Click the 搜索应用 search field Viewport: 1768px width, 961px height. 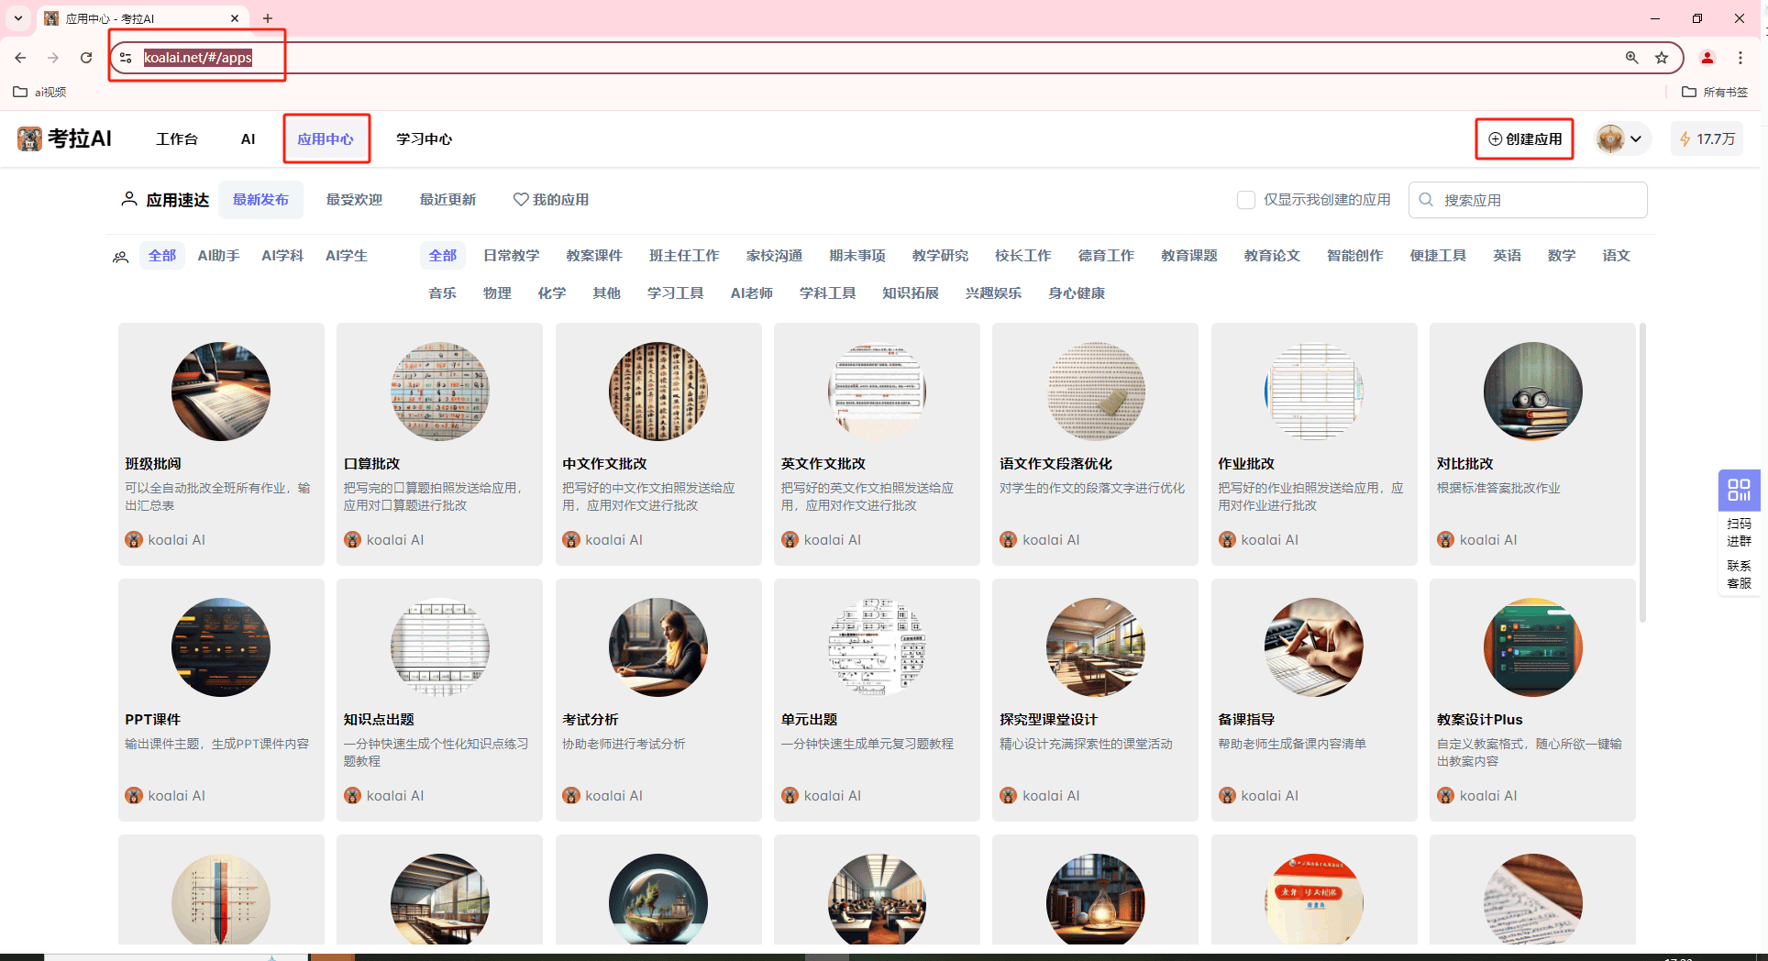[1528, 200]
